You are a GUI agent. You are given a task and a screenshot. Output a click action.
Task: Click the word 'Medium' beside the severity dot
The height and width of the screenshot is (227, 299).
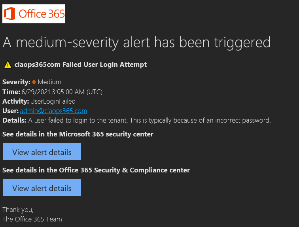coord(49,82)
